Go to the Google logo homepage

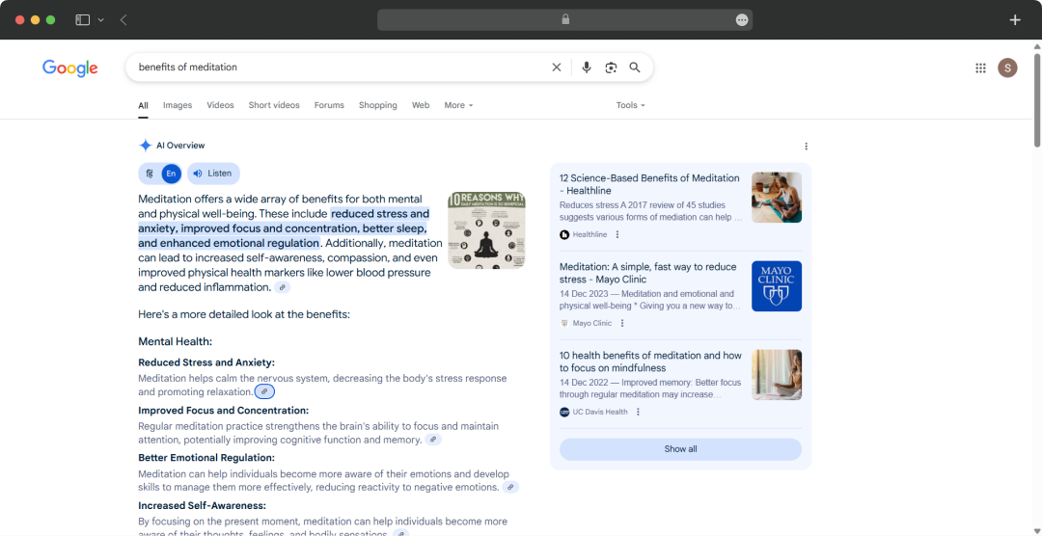tap(69, 67)
